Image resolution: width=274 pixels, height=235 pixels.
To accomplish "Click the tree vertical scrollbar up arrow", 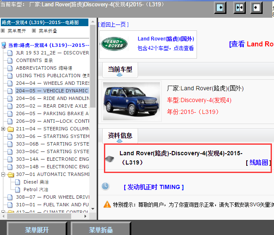I will (93, 22).
